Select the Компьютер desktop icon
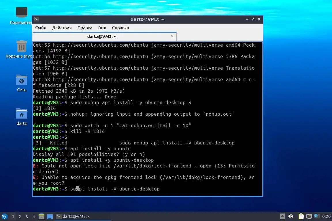Viewport: 332px width, 221px height. [x=21, y=16]
